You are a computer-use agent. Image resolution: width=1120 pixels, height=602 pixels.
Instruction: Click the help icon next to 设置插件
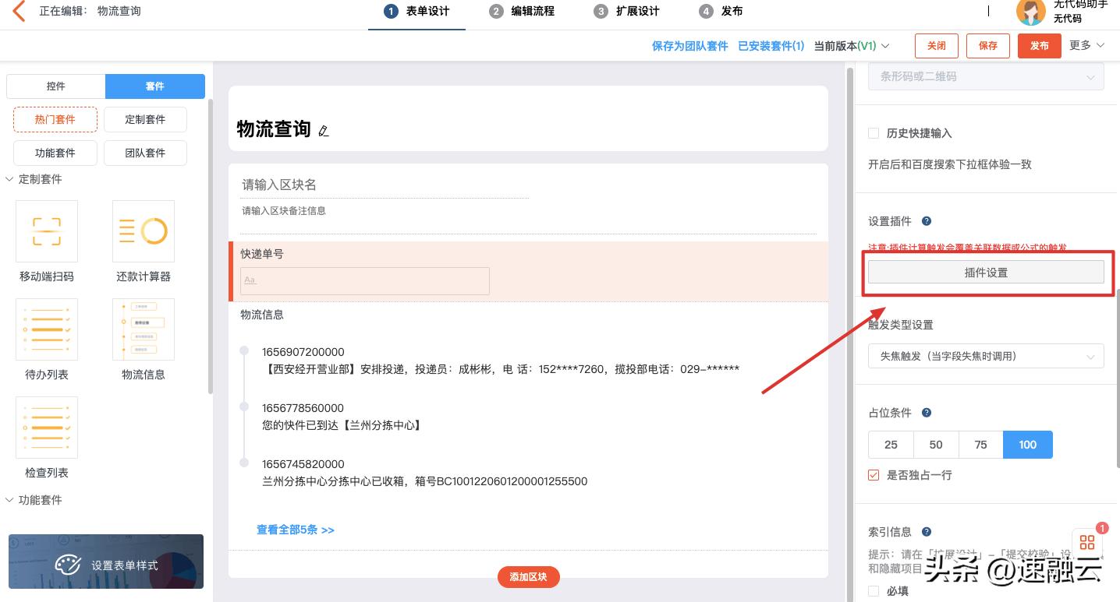point(925,221)
